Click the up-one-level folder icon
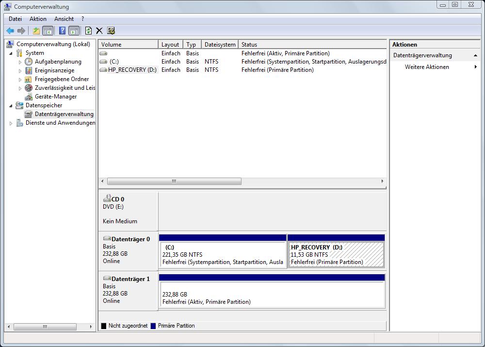Viewport: 485px width, 347px height. click(x=36, y=31)
